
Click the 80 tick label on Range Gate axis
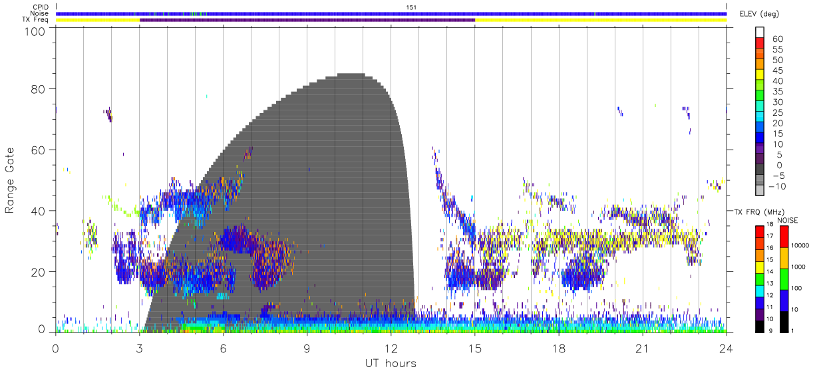[38, 88]
